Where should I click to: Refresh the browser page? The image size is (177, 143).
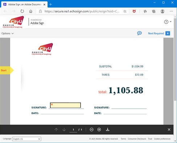[x=22, y=11]
